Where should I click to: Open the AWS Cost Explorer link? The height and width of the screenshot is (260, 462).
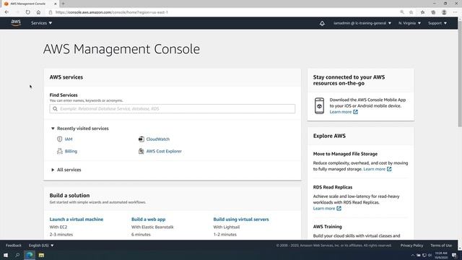click(164, 151)
